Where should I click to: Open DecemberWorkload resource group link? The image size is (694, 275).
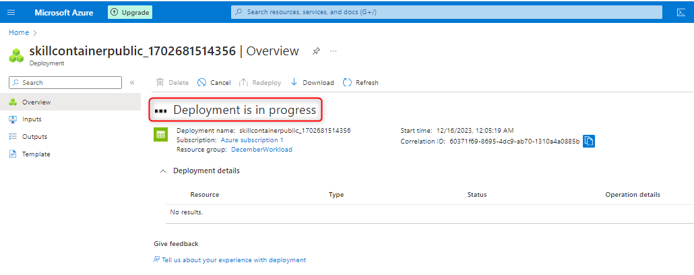(x=261, y=149)
